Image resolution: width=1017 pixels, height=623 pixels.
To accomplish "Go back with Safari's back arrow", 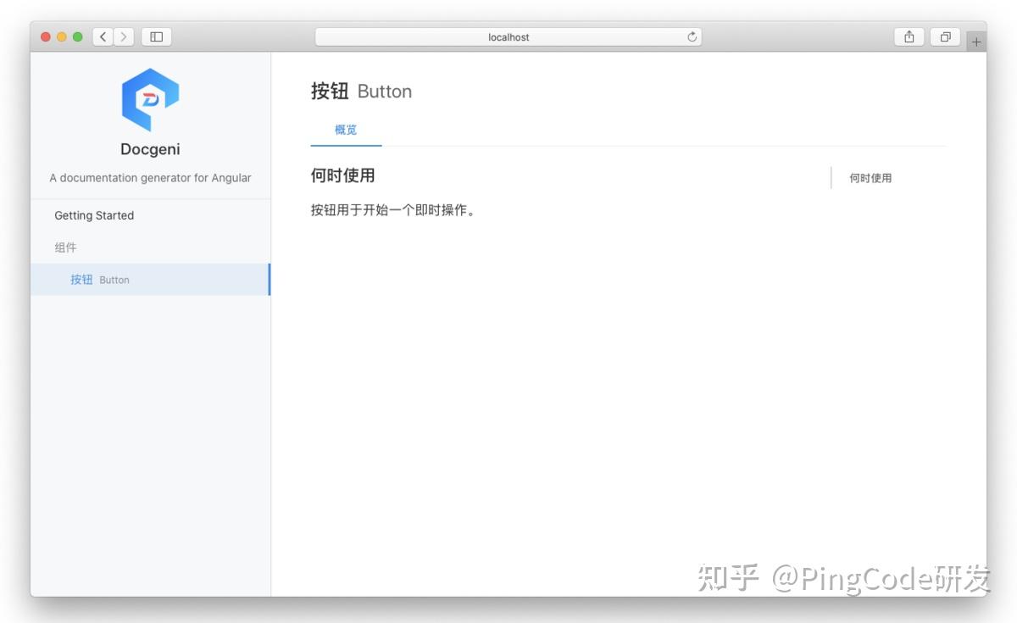I will coord(103,36).
